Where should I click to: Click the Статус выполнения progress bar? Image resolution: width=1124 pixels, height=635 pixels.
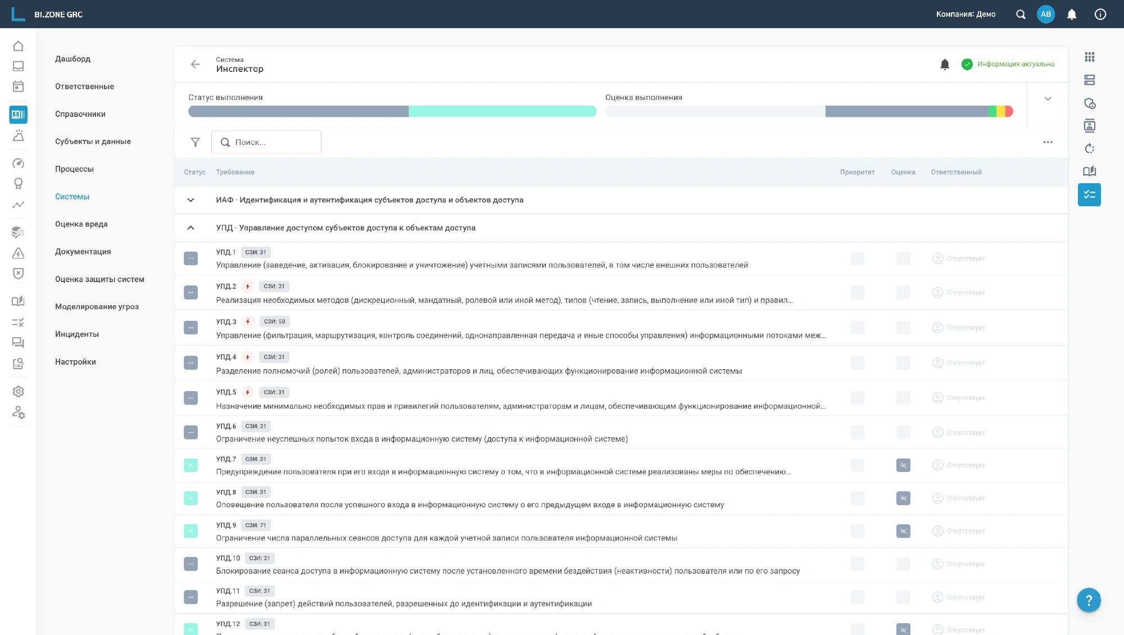pyautogui.click(x=392, y=111)
